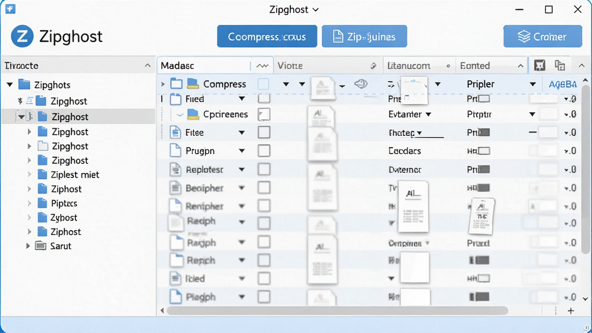Viewport: 592px width, 333px height.
Task: Click the Beoipher file icon
Action: tap(175, 188)
